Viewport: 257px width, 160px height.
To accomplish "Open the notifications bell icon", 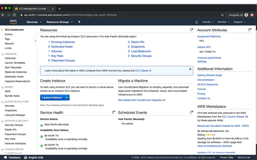I will (x=197, y=22).
